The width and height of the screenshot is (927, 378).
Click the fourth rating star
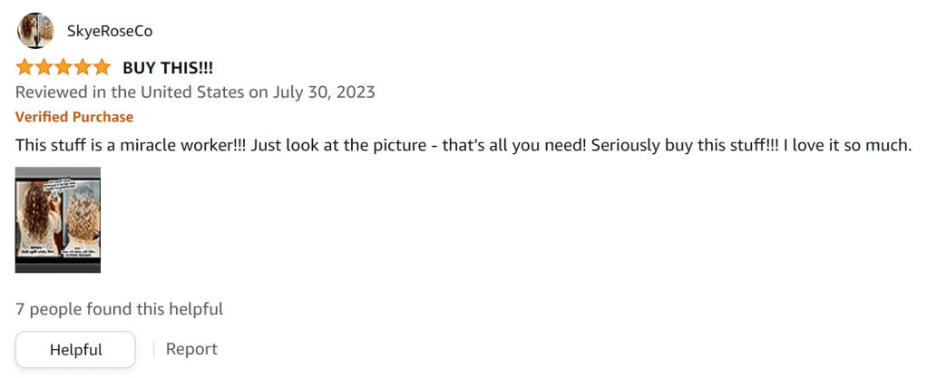[x=82, y=68]
